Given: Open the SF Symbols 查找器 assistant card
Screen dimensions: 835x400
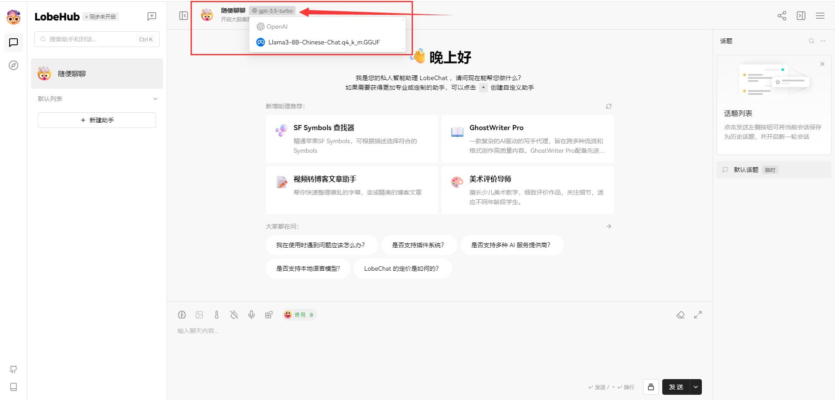Looking at the screenshot, I should 352,139.
